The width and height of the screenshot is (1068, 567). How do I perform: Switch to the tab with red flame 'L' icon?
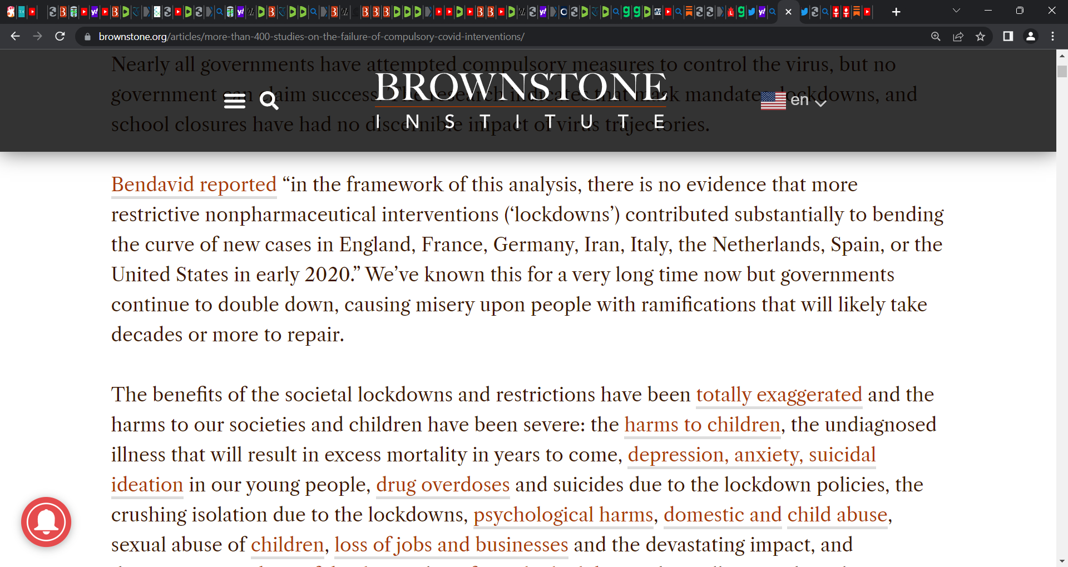click(731, 12)
